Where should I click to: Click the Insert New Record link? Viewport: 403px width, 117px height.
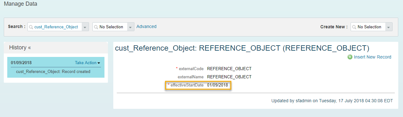coord(372,57)
